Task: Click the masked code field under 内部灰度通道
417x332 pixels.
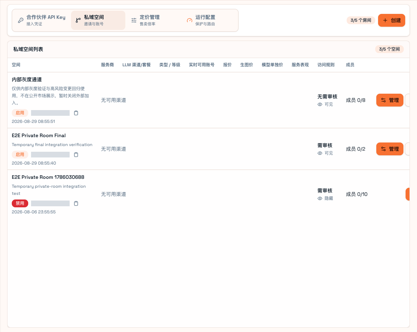Action: (50, 113)
